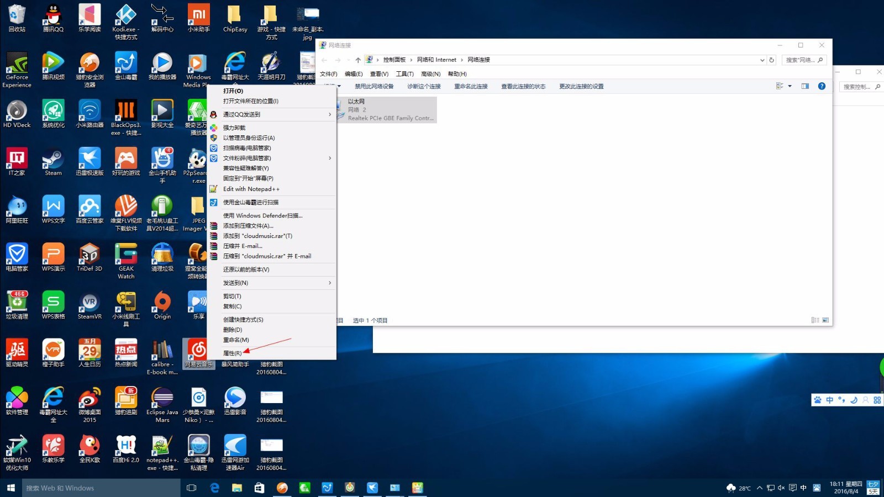
Task: Open the TriDef 3D desktop icon
Action: [x=90, y=257]
